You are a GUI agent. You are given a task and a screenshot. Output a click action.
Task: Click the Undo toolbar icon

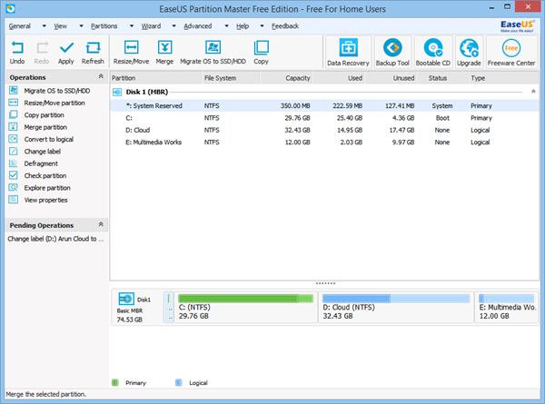[x=17, y=52]
